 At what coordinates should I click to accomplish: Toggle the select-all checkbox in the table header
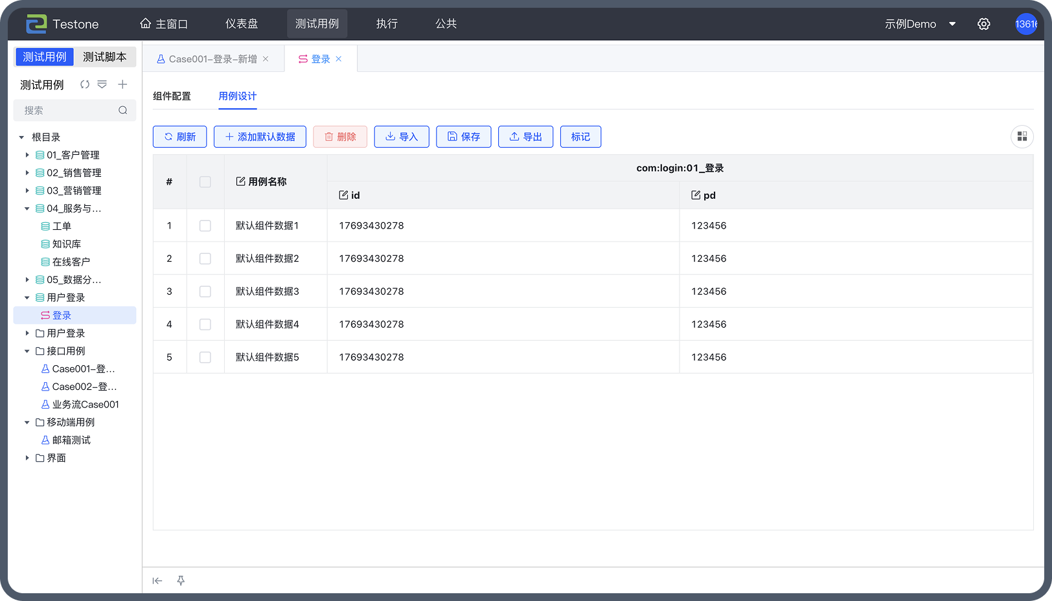205,182
